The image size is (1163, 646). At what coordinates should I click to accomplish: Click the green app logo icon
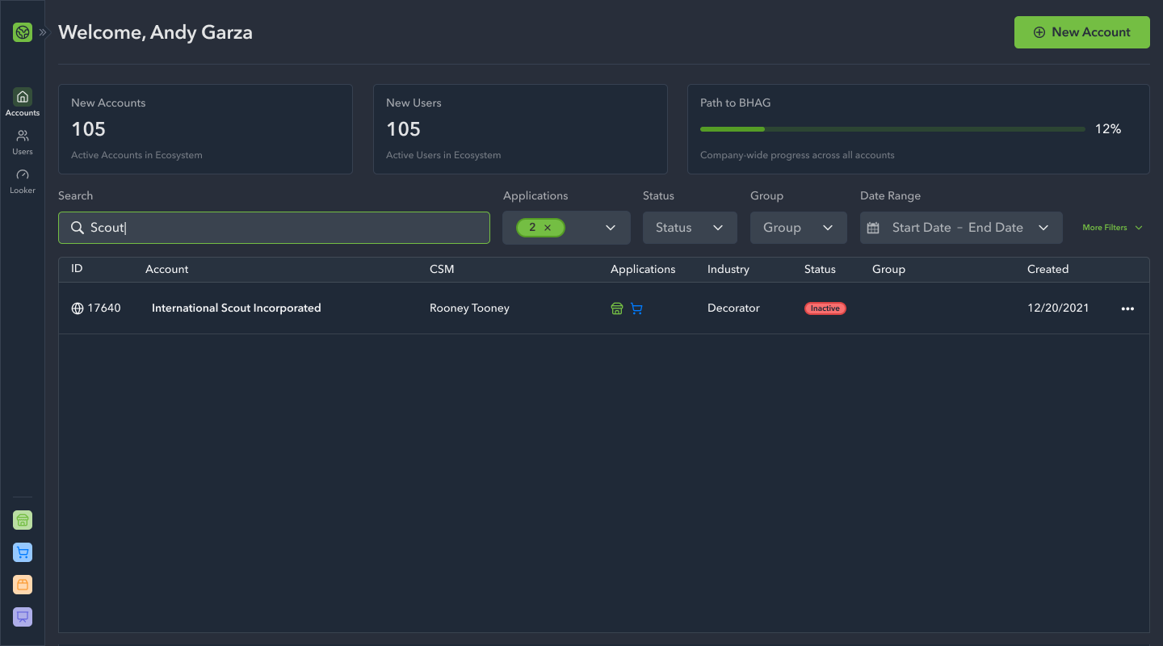(23, 32)
